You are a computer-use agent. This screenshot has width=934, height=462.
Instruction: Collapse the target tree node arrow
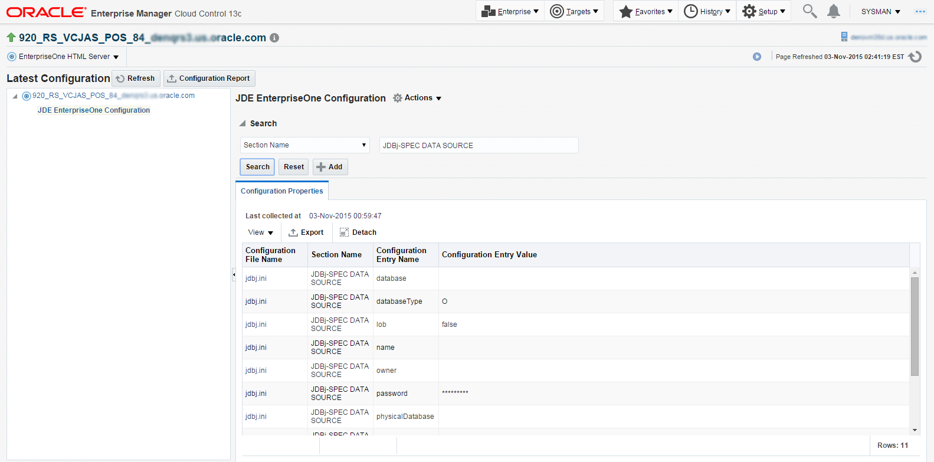(x=15, y=96)
